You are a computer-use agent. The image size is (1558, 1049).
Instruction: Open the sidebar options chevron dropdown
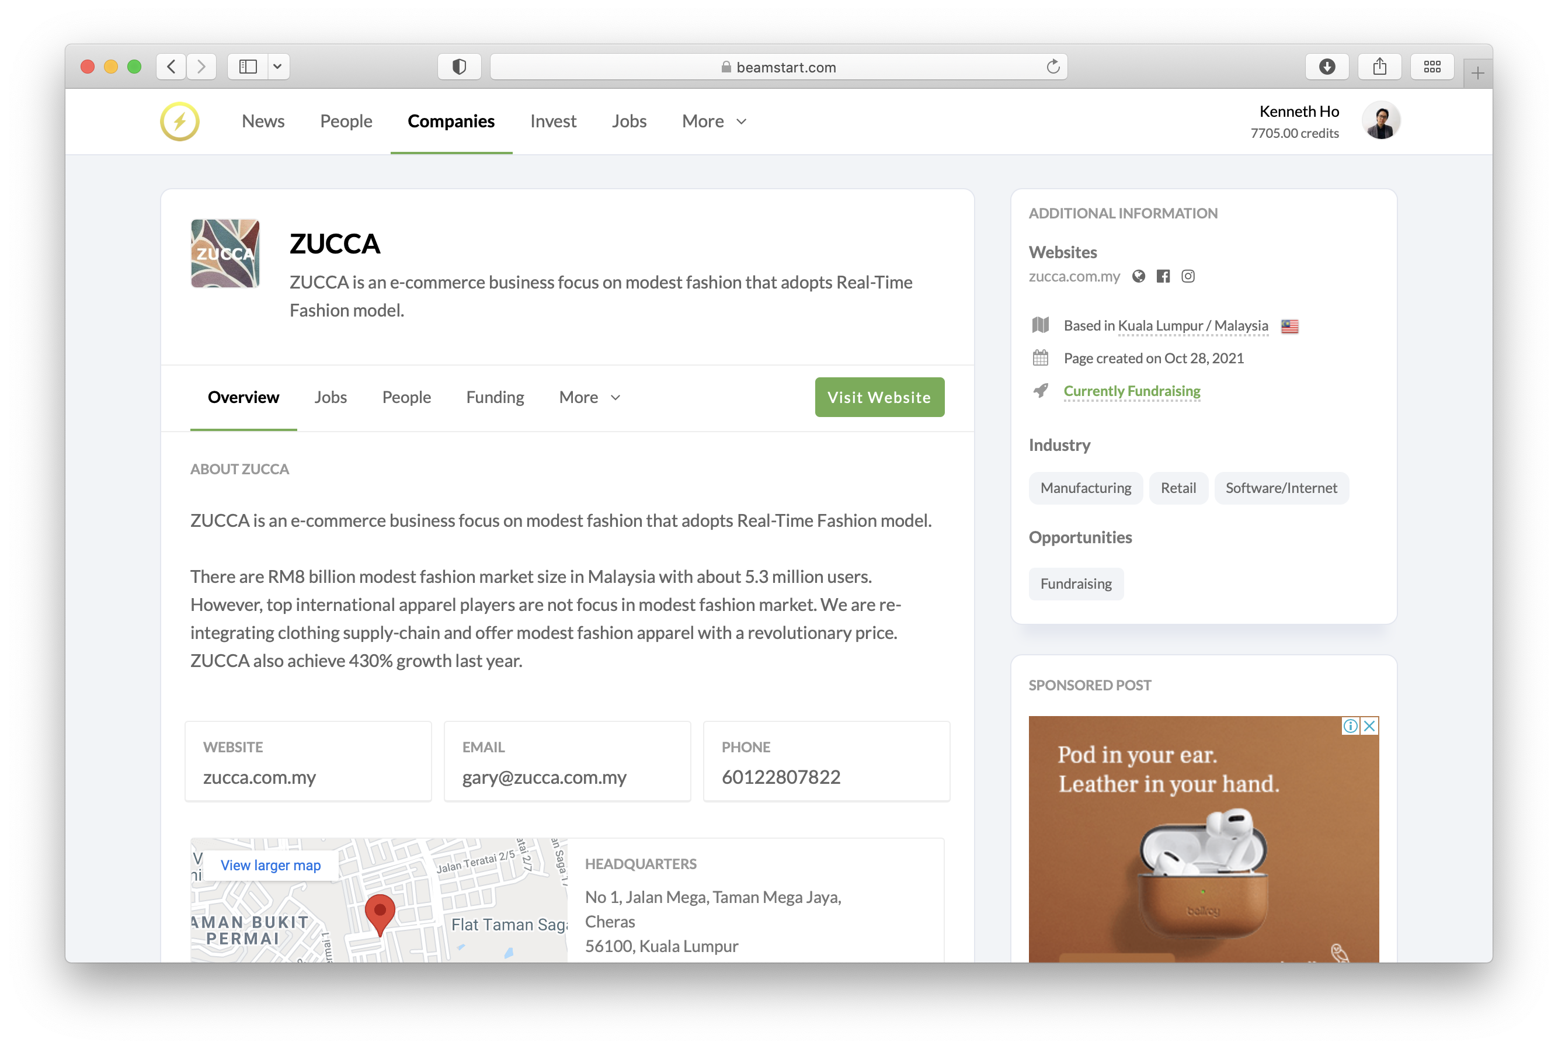[277, 67]
